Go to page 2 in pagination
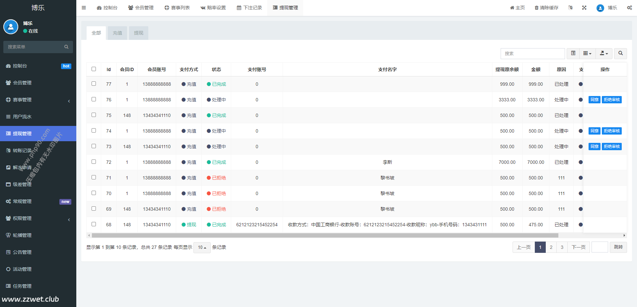Viewport: 637px width, 307px height. click(x=551, y=247)
